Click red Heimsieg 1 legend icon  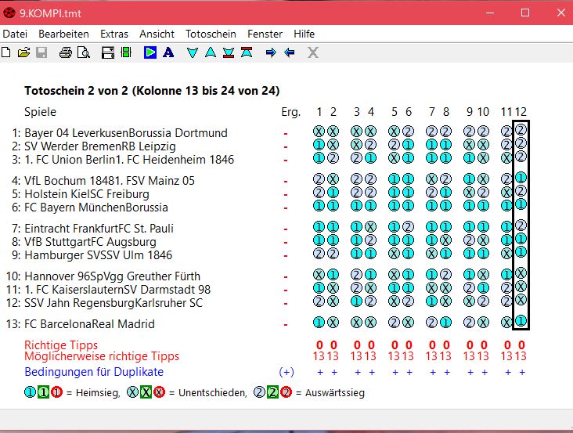pyautogui.click(x=56, y=392)
